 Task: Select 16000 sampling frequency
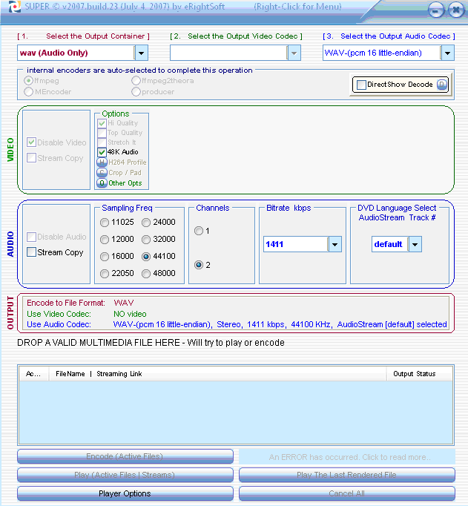click(x=105, y=257)
